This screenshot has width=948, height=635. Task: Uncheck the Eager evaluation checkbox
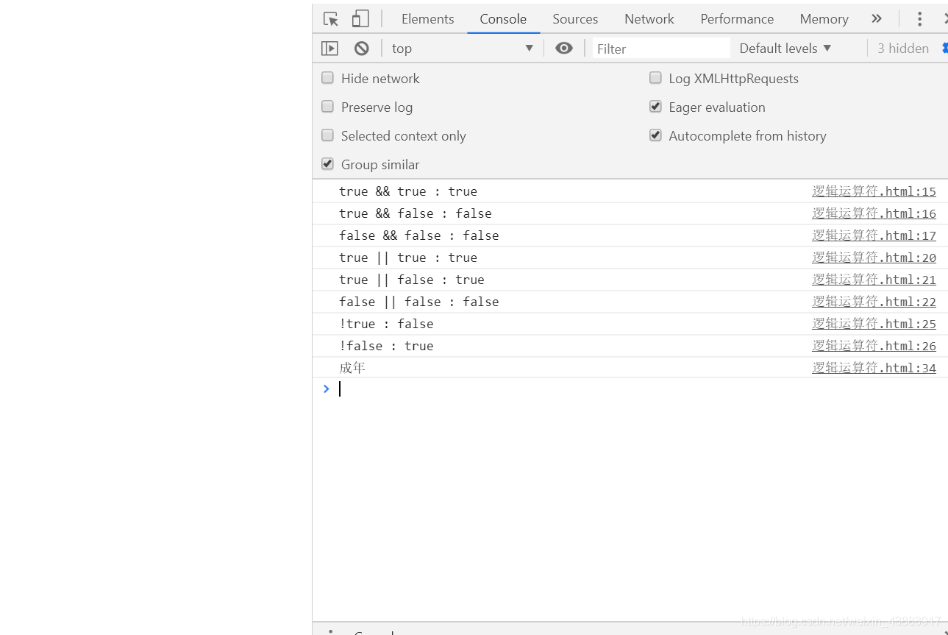click(655, 107)
